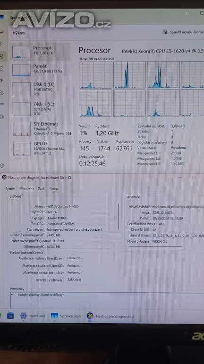204x364 pixels.
Task: Click the Výkon page heading
Action: (19, 33)
